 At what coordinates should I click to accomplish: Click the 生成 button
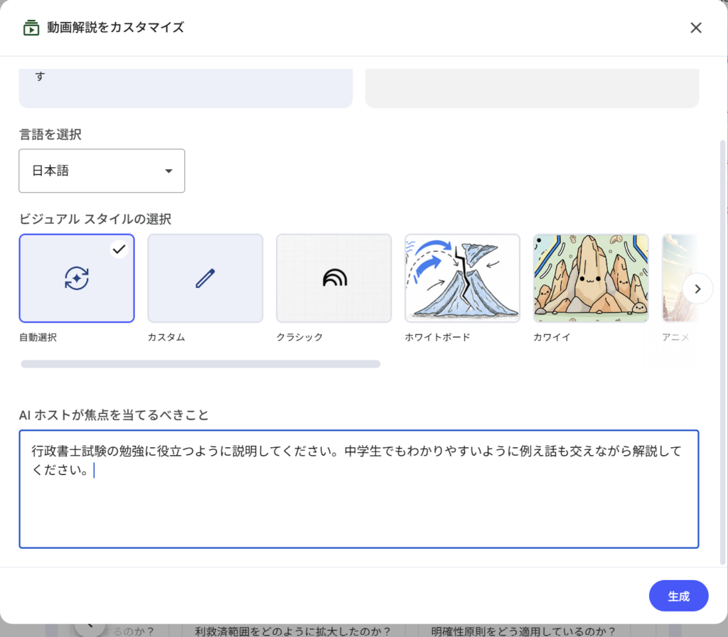tap(678, 596)
